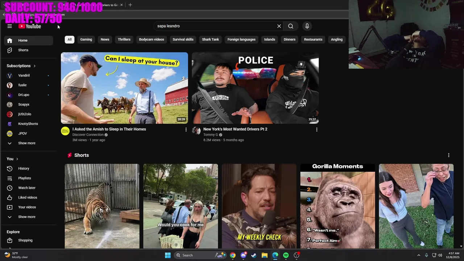The width and height of the screenshot is (464, 261).
Task: Open options menu for Amish video
Action: coord(186,129)
